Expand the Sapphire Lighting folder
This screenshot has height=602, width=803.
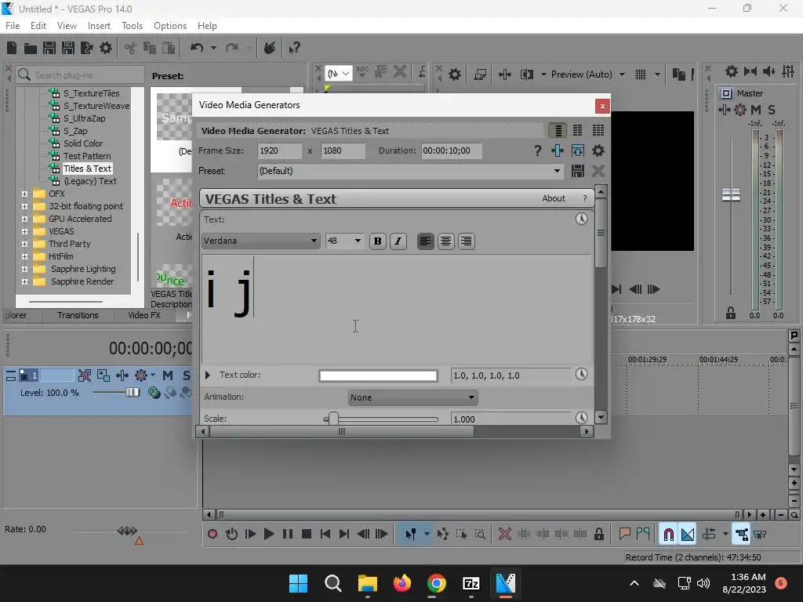tap(24, 269)
